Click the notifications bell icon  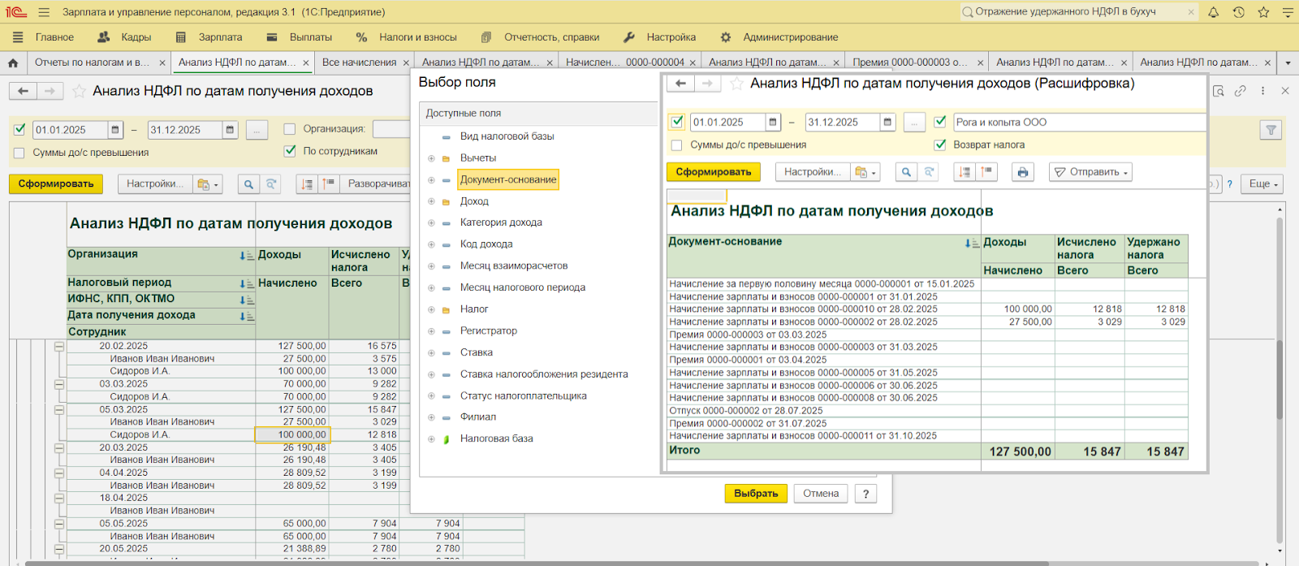[1213, 12]
